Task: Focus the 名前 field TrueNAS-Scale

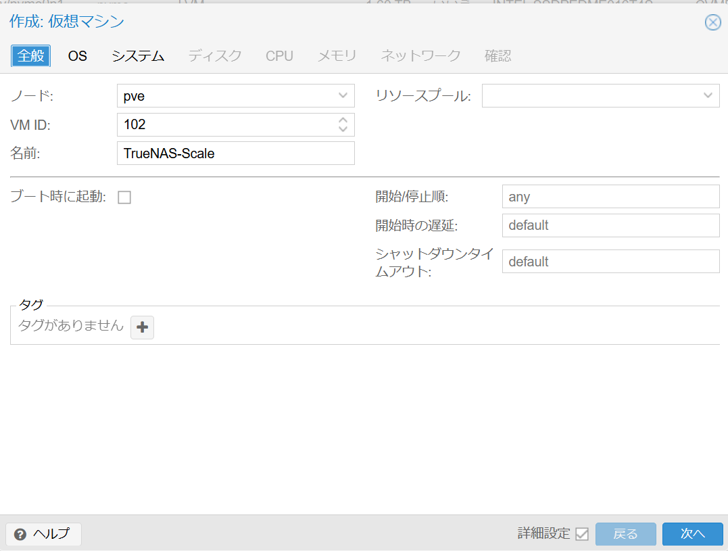Action: pyautogui.click(x=236, y=153)
